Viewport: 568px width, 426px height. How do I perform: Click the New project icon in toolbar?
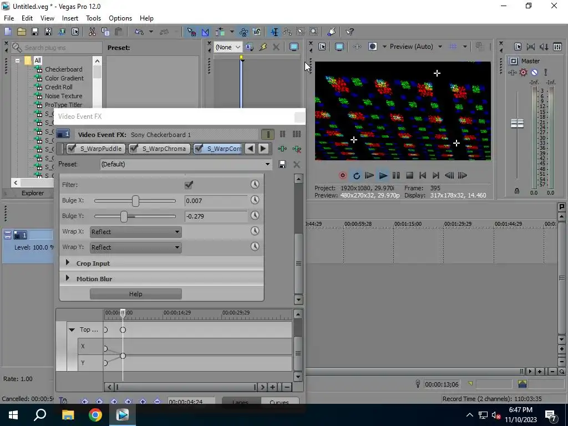coord(8,32)
